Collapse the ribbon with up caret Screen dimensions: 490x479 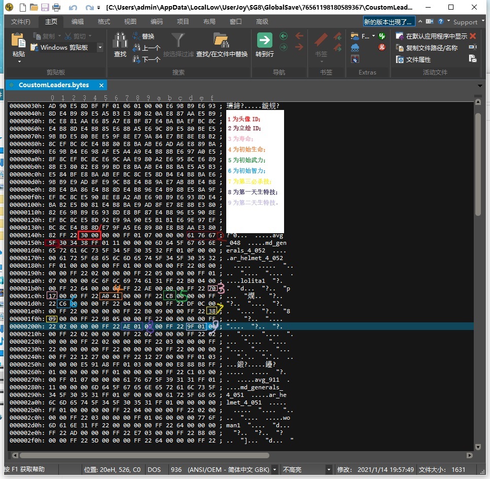click(421, 21)
